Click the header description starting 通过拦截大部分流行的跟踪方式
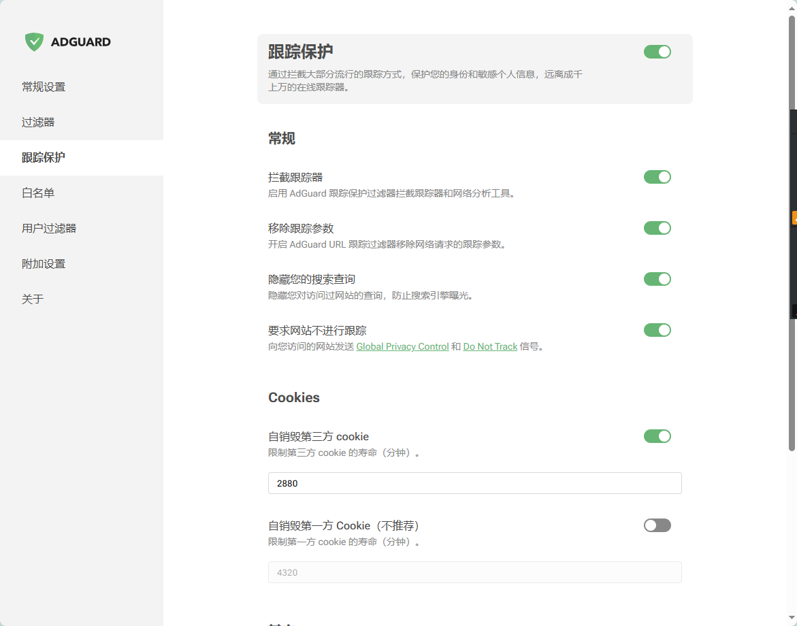The width and height of the screenshot is (797, 626). [425, 81]
